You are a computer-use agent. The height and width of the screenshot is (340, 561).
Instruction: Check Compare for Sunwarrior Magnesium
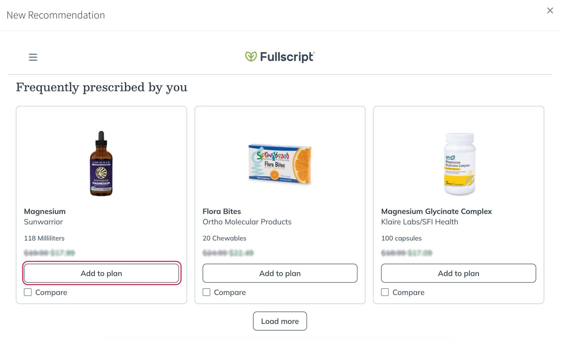pos(28,292)
